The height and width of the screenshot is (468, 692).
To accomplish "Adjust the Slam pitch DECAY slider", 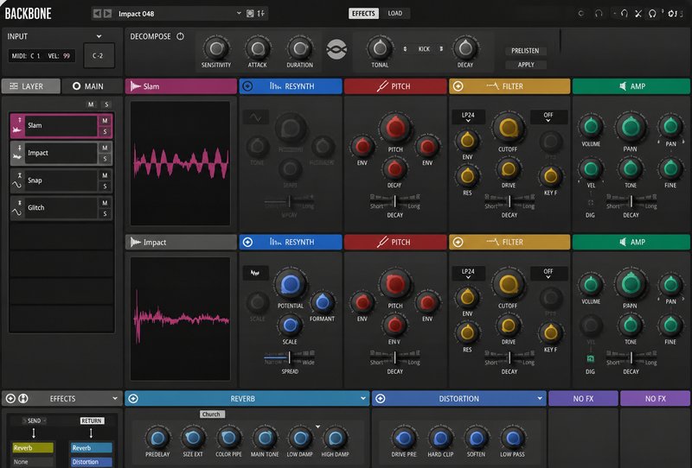I will [x=394, y=200].
